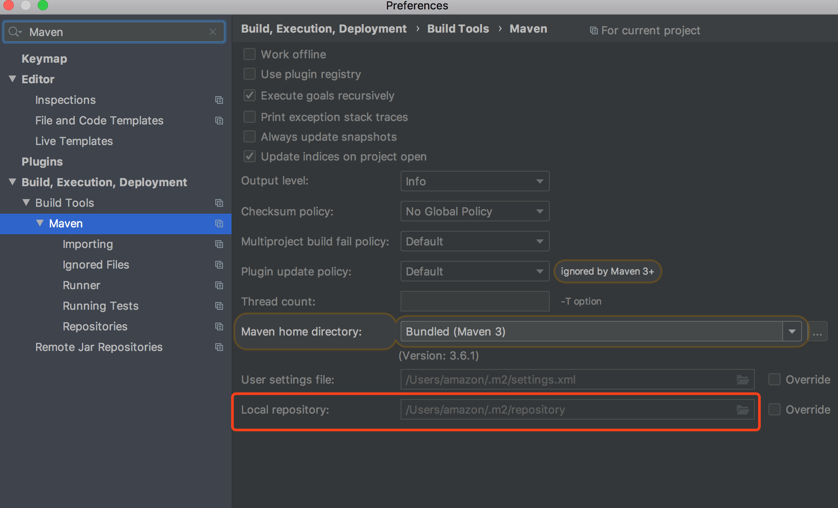Click the project-level icon beside Importing

219,244
